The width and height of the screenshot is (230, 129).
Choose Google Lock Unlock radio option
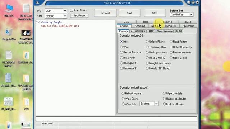[x=147, y=63]
